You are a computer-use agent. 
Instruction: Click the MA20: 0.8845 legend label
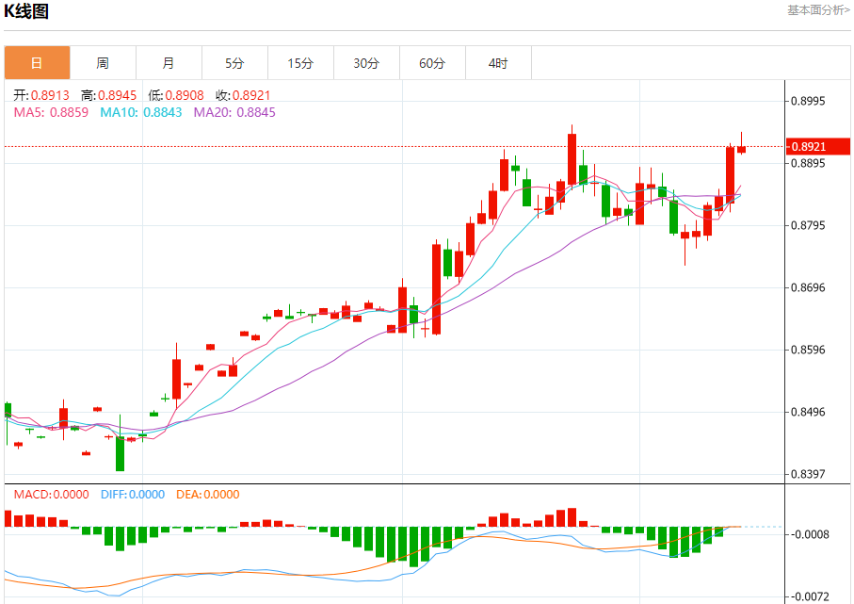point(234,113)
